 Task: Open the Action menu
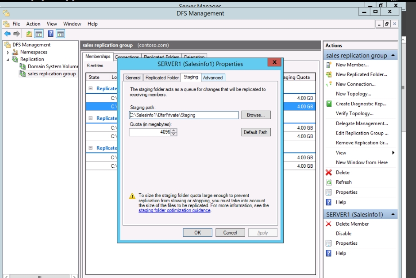[x=33, y=24]
